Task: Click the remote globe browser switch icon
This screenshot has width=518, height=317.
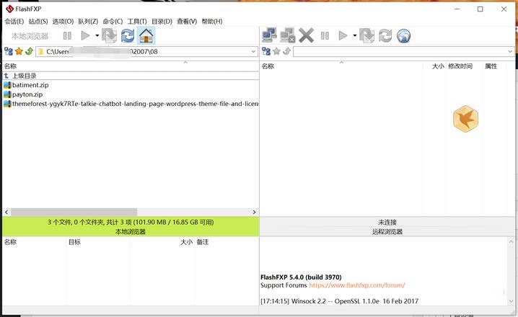Action: coord(403,36)
